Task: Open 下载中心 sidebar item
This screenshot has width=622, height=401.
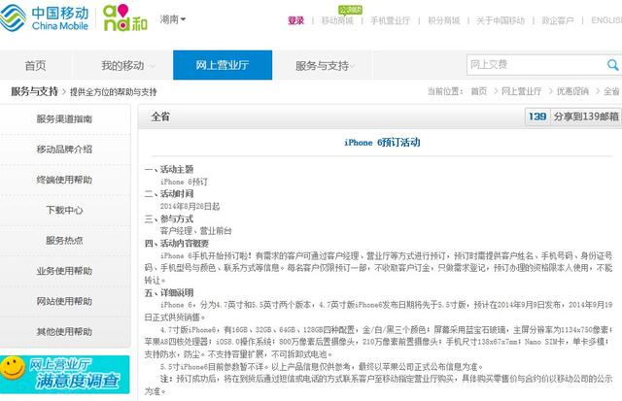Action: 64,210
